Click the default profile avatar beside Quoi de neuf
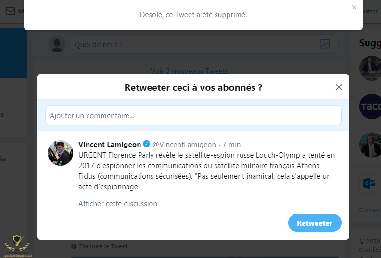 pyautogui.click(x=57, y=44)
